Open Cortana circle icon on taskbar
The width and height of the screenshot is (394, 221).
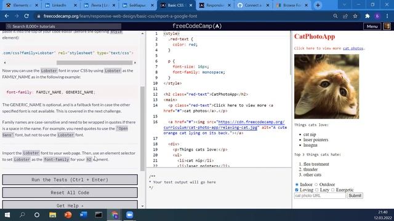(37, 215)
